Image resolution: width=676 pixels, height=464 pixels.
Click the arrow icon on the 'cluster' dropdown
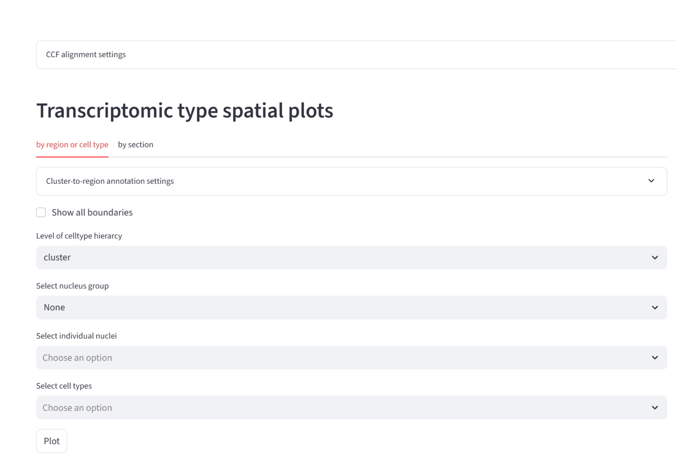(x=655, y=258)
